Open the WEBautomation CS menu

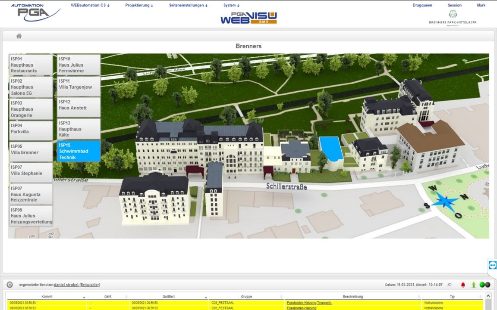(90, 5)
